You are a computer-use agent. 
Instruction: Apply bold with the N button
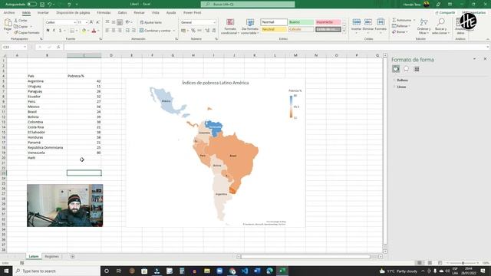pos(48,31)
